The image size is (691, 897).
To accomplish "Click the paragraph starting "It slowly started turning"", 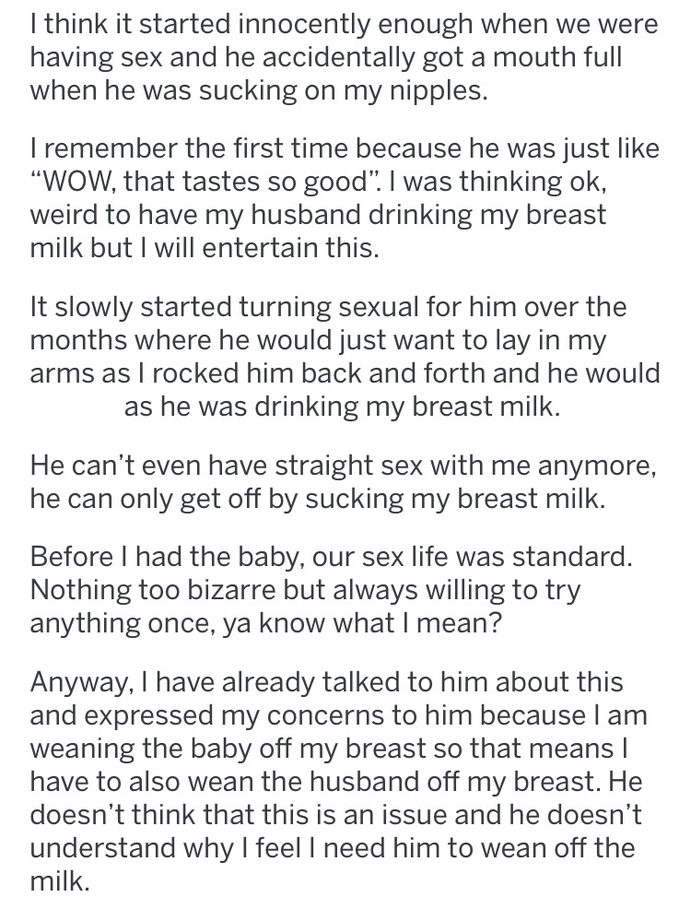I will [x=345, y=357].
